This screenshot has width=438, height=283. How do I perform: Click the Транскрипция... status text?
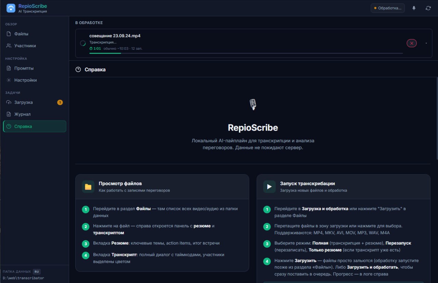pyautogui.click(x=103, y=42)
